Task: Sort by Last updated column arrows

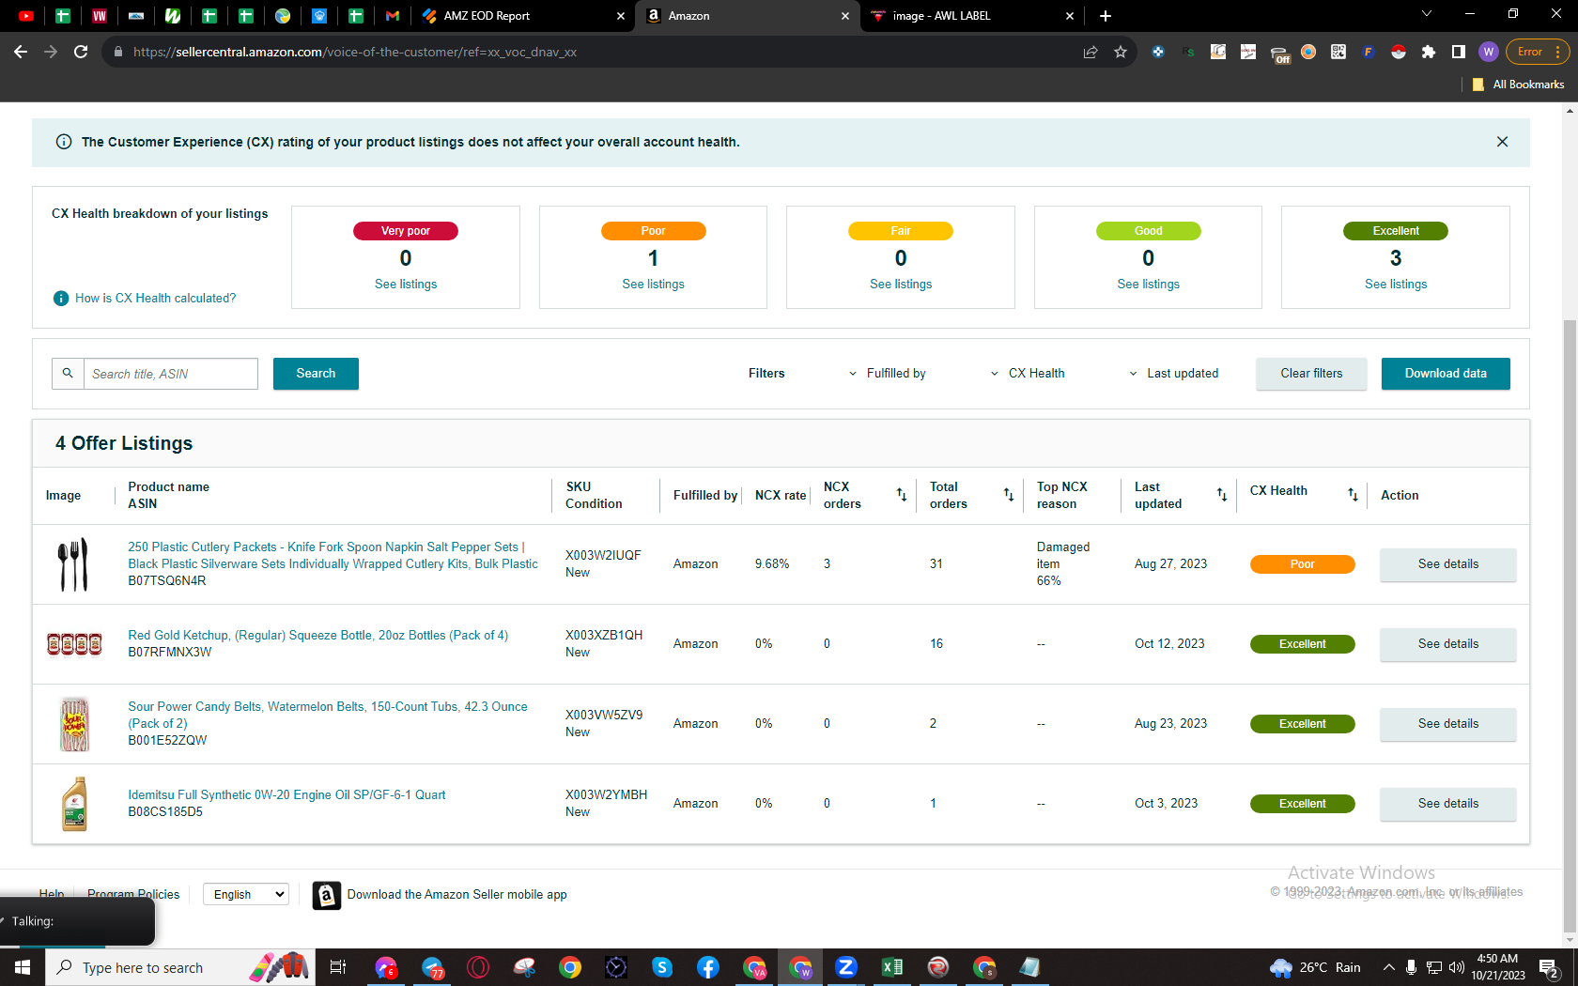Action: coord(1222,495)
